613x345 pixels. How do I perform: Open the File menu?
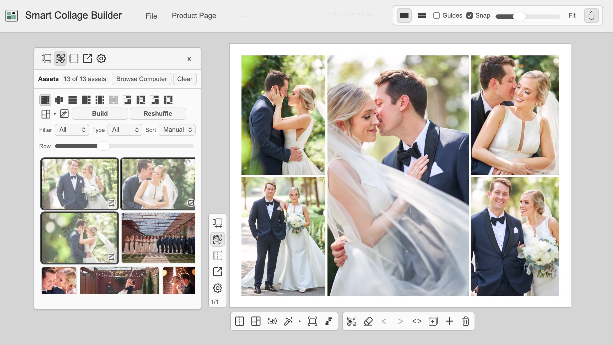(x=151, y=16)
